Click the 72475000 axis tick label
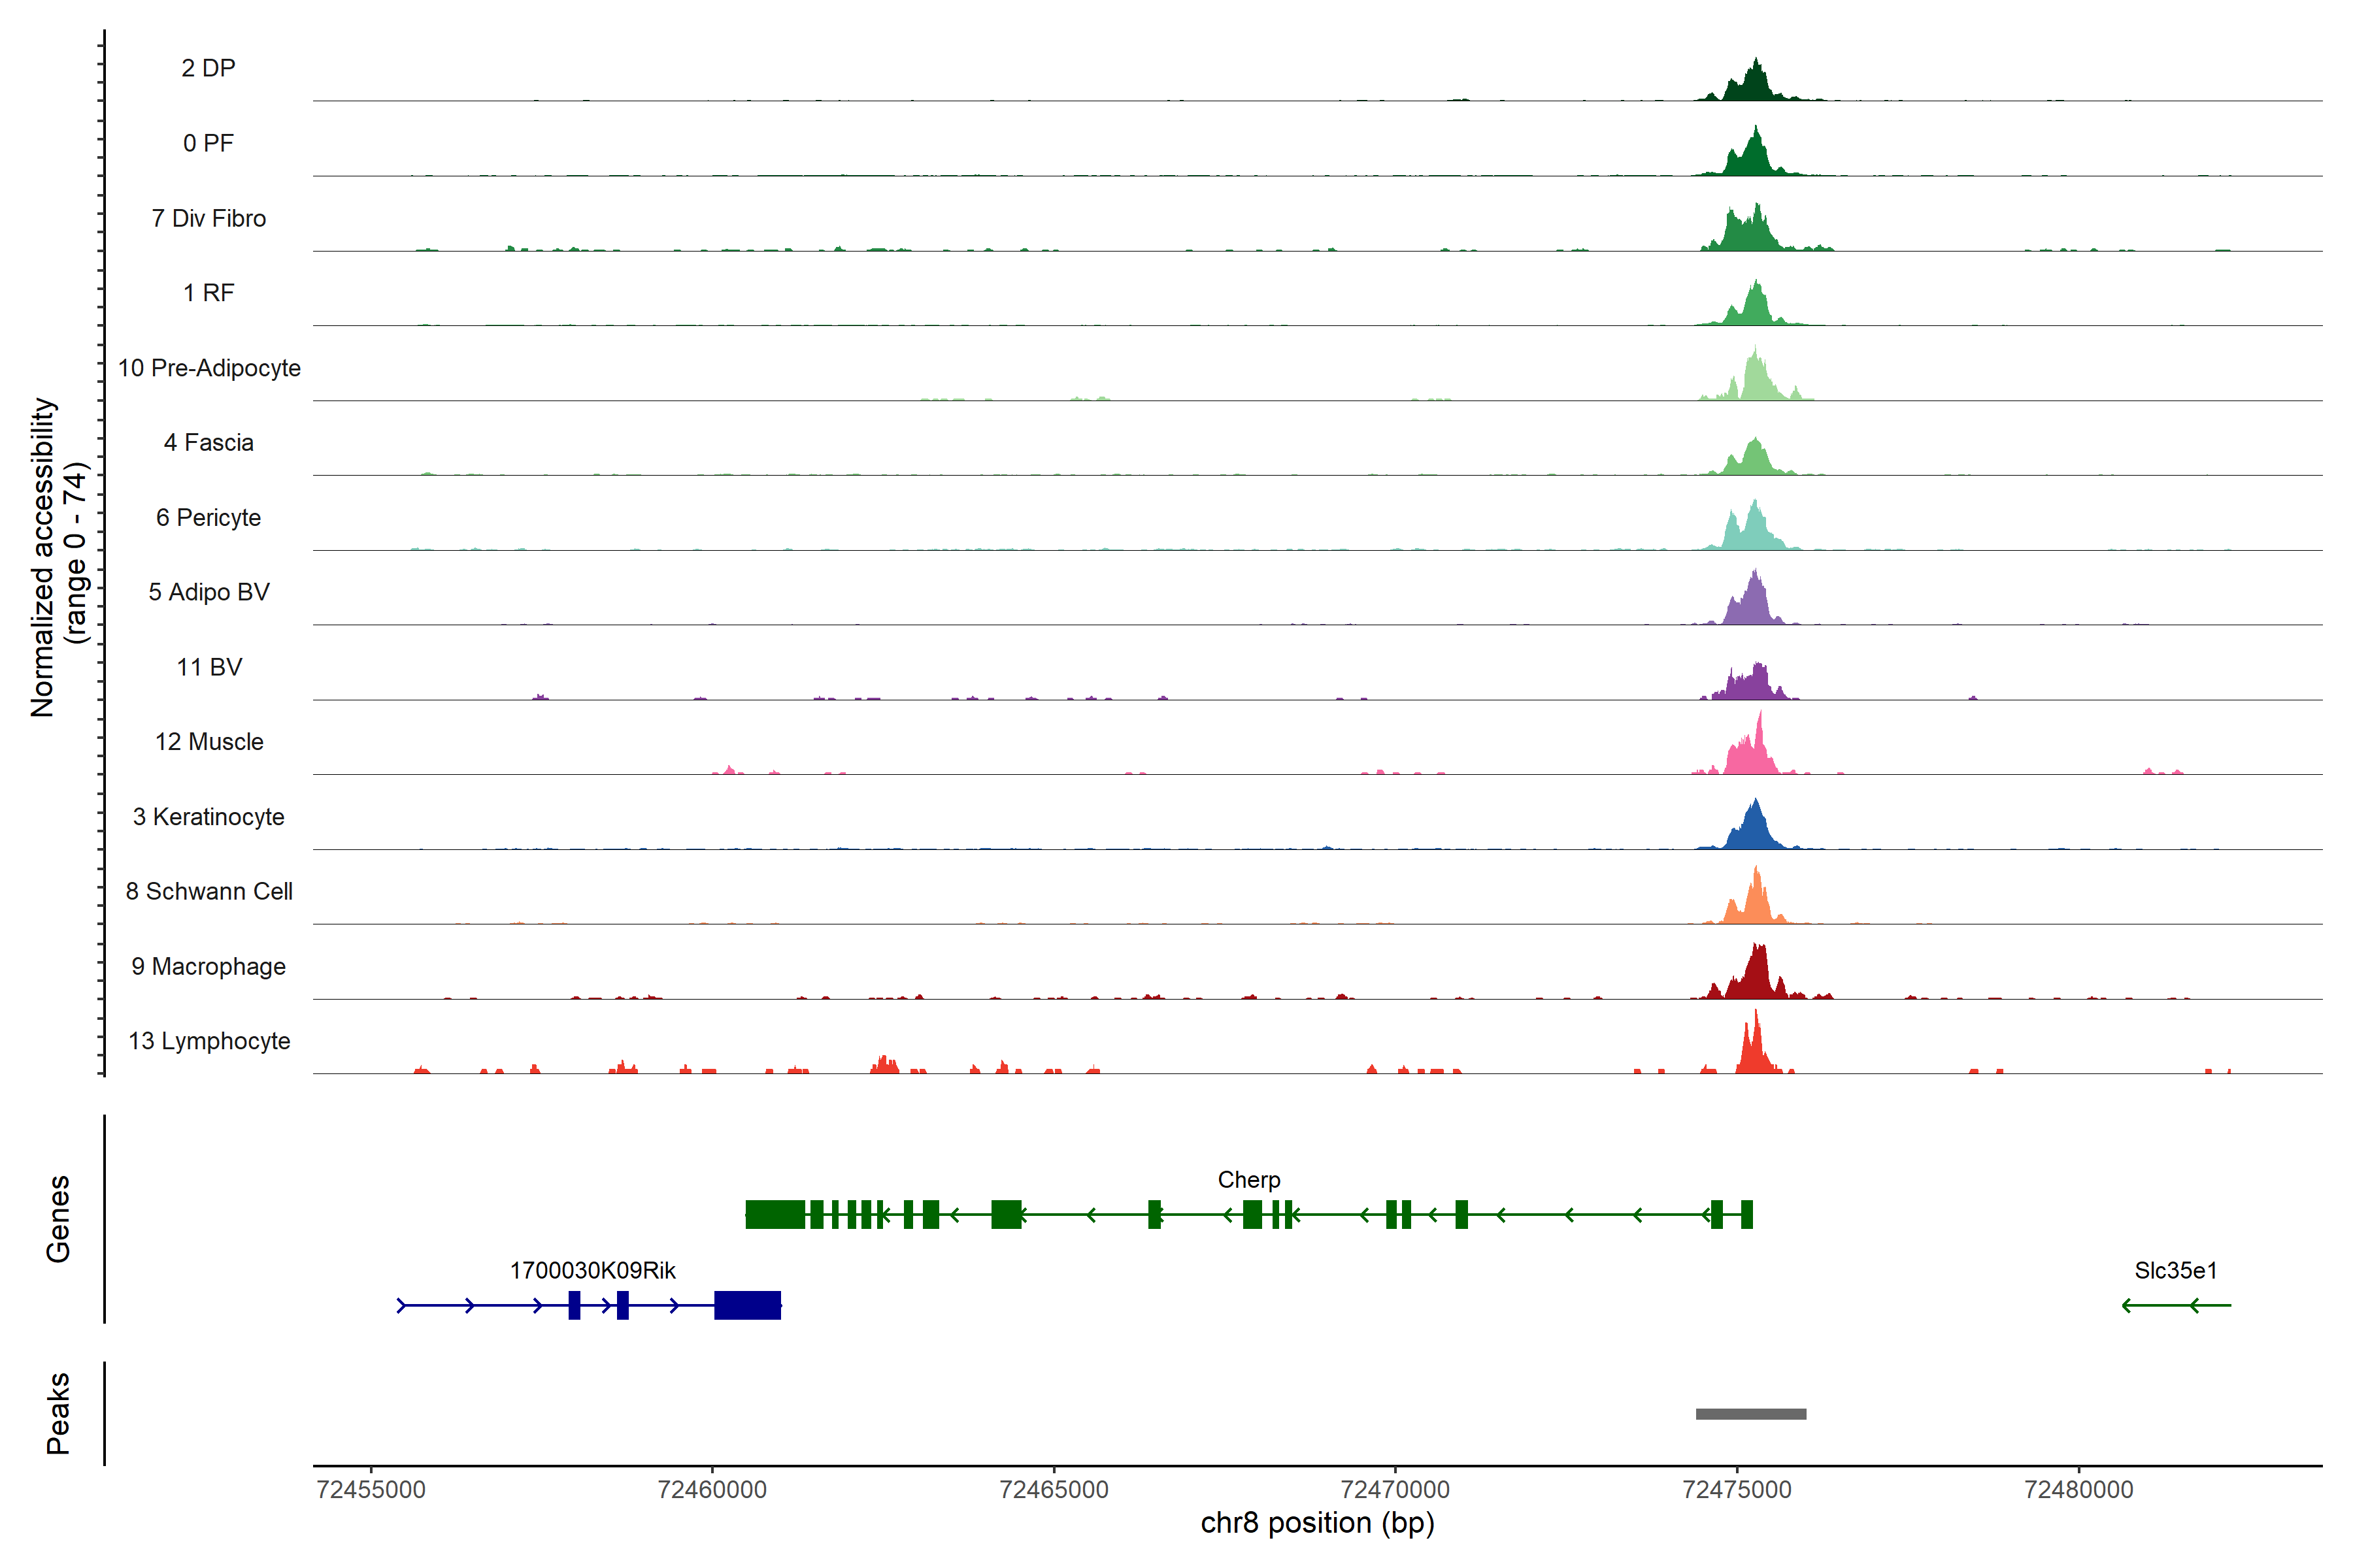 click(1737, 1490)
